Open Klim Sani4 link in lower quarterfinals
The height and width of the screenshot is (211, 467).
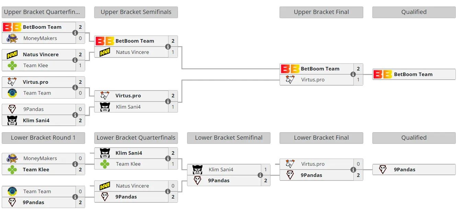(x=129, y=153)
